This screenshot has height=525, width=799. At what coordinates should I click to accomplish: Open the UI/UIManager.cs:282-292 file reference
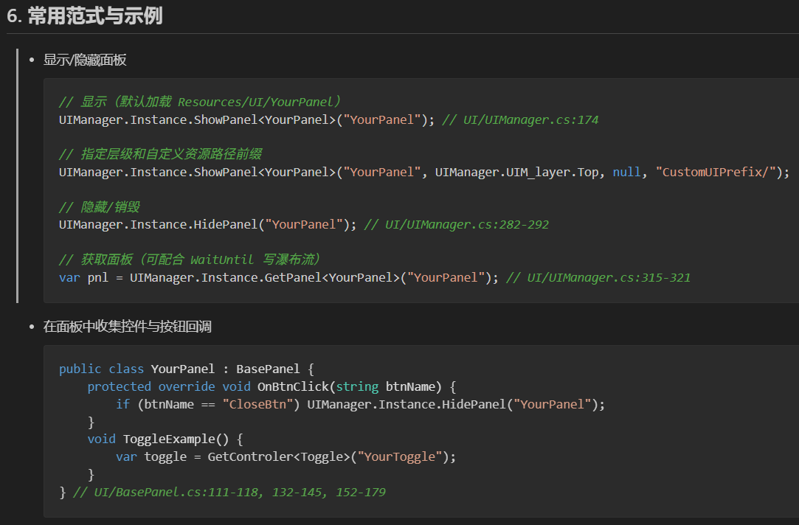[466, 224]
